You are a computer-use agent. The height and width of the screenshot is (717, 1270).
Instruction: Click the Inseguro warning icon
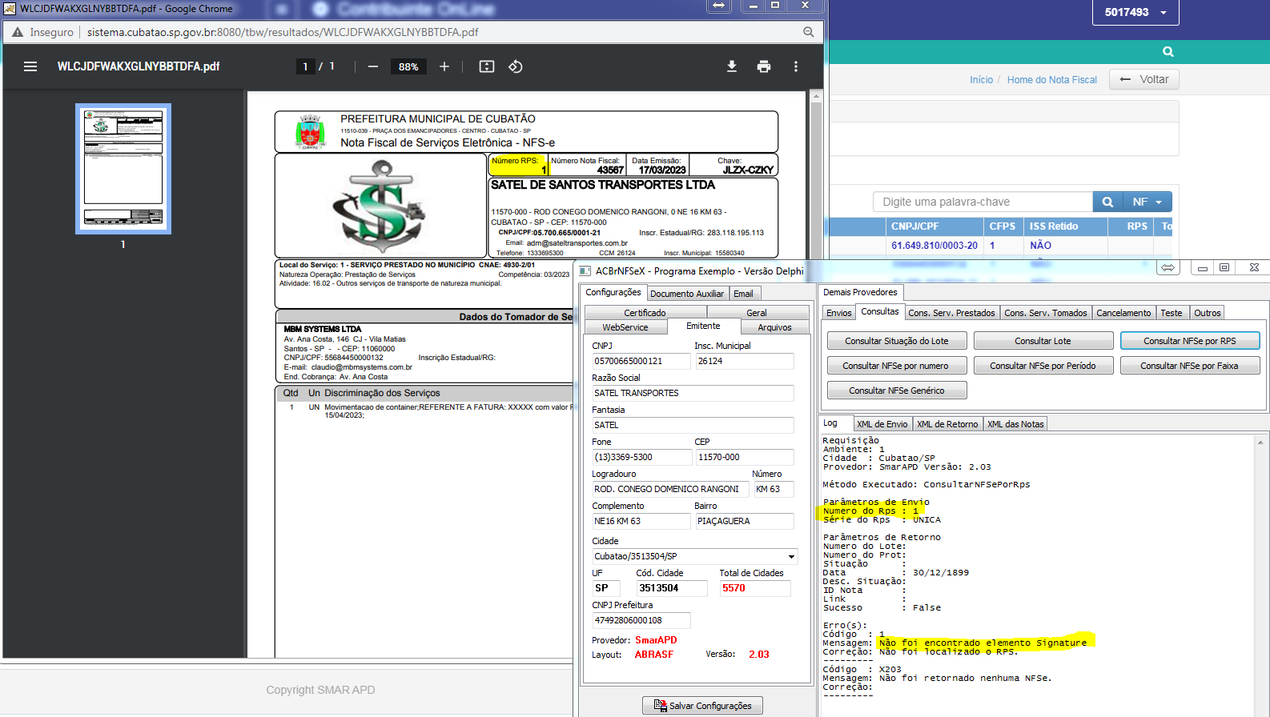(18, 32)
